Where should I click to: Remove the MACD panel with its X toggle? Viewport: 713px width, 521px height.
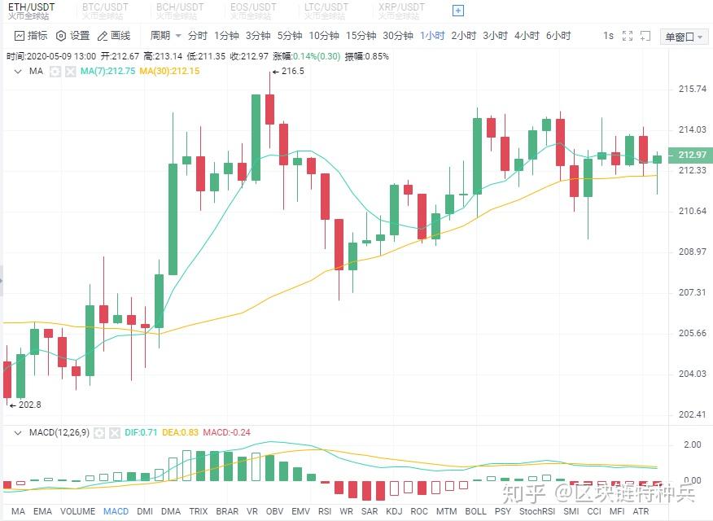[x=114, y=432]
